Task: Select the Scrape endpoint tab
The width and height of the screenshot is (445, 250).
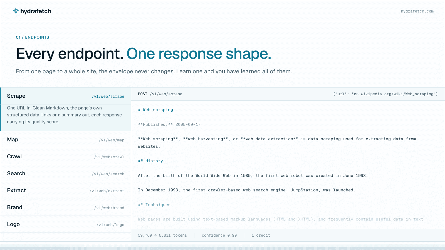Action: click(x=66, y=96)
